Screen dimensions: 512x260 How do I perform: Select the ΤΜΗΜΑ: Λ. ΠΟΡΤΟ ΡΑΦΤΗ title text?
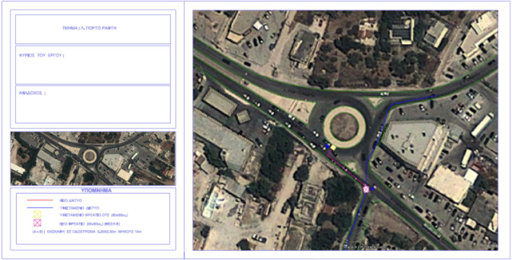(x=93, y=28)
